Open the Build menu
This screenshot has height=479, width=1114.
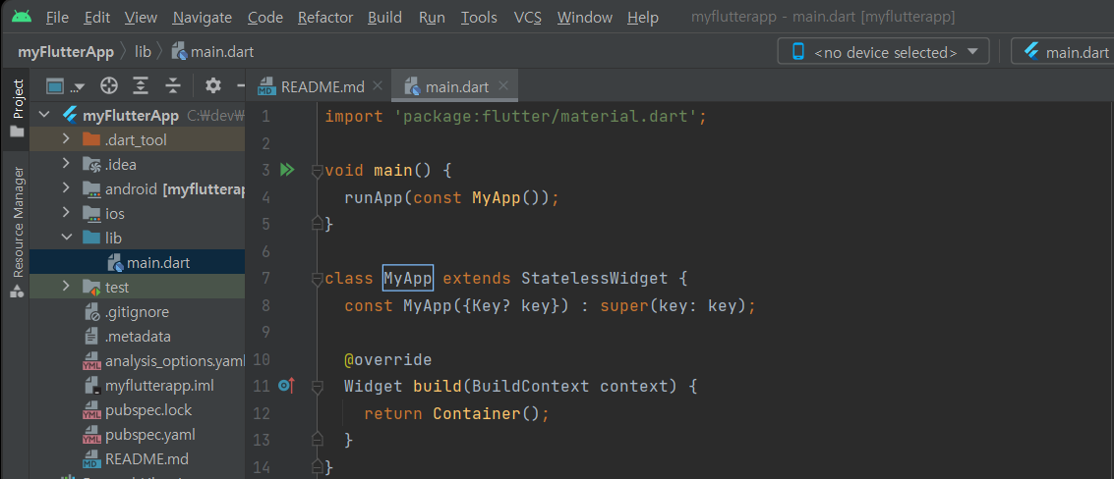click(384, 17)
